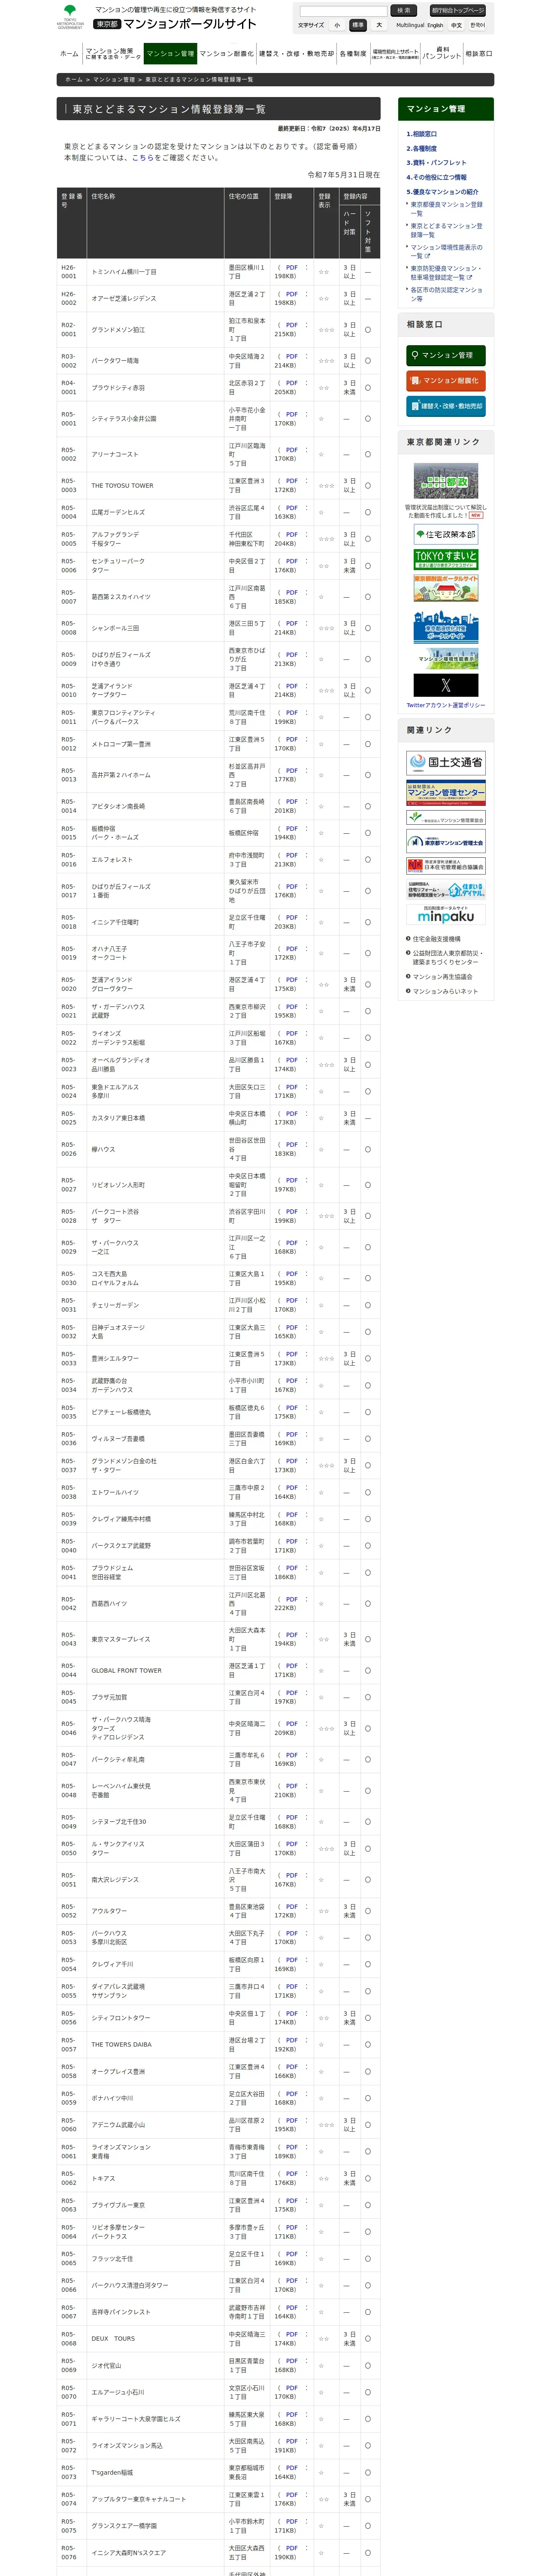Image resolution: width=551 pixels, height=2576 pixels.
Task: Open sidebar item 5.優良なマンションの紹介
Action: pyautogui.click(x=442, y=191)
